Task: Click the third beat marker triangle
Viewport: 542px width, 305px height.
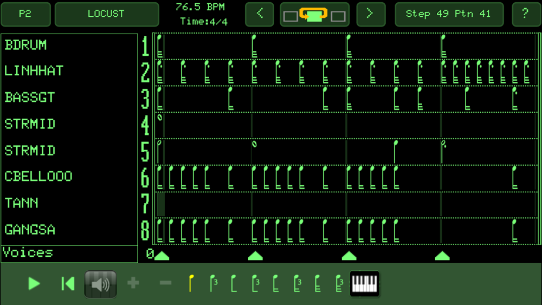Action: pos(349,256)
